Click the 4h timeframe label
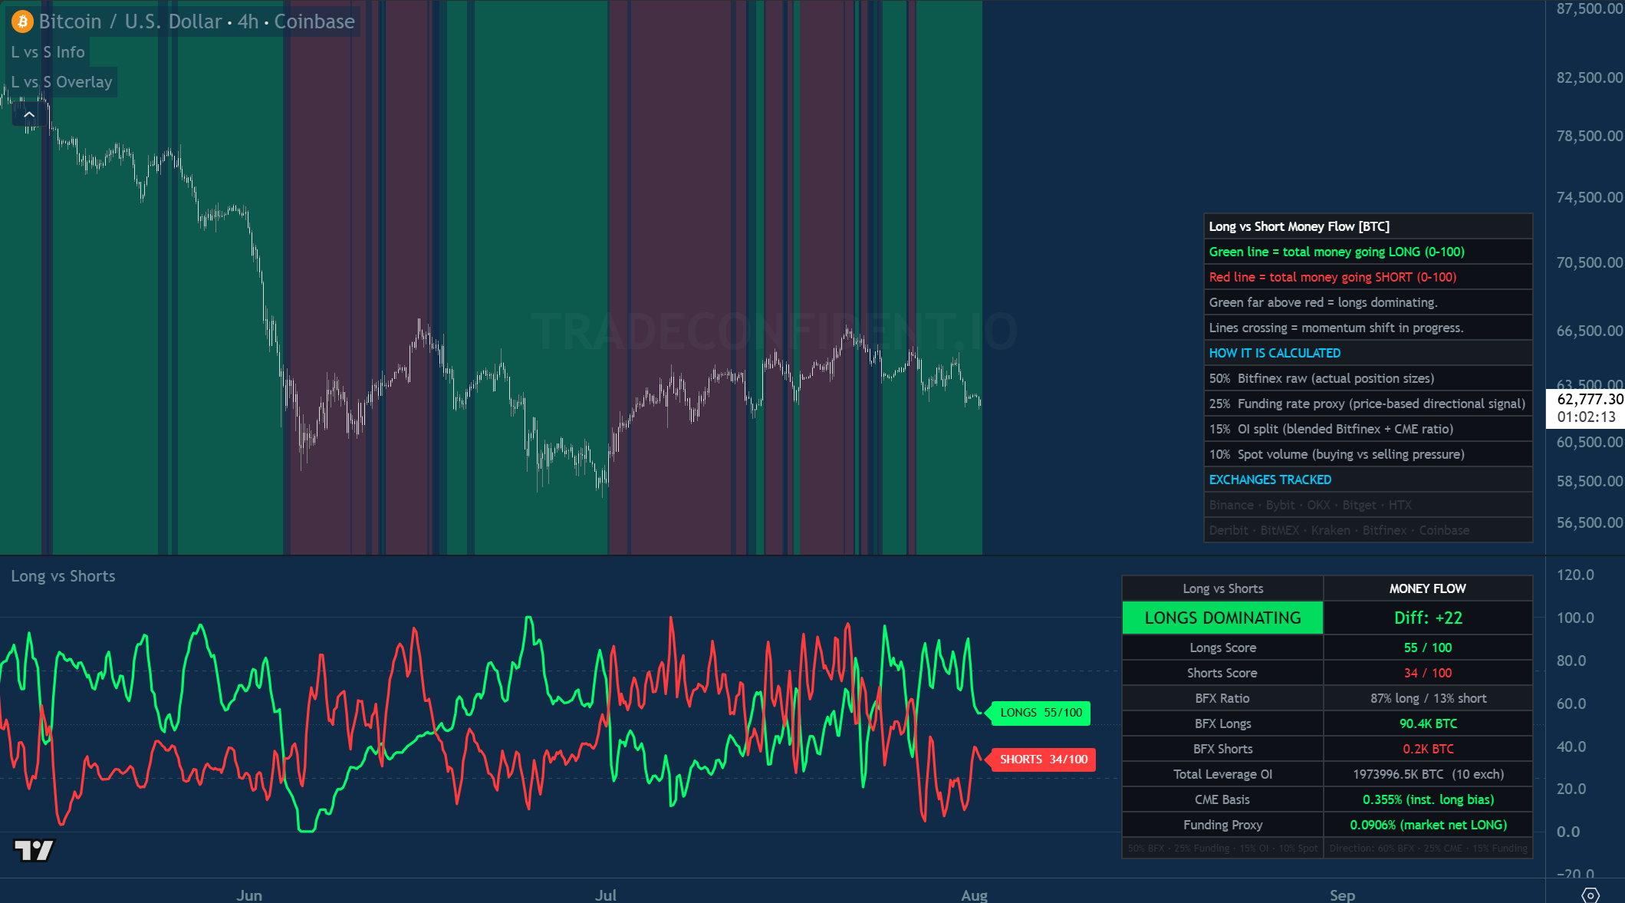 (x=248, y=21)
